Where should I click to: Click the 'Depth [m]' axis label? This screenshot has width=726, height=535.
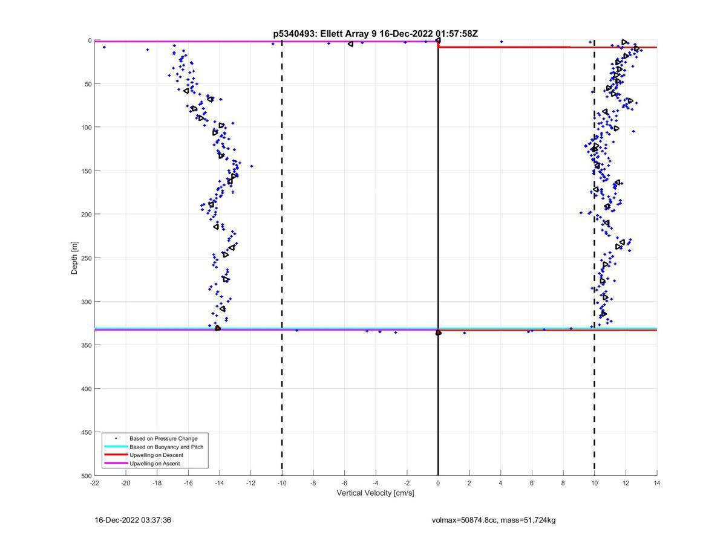pyautogui.click(x=75, y=258)
